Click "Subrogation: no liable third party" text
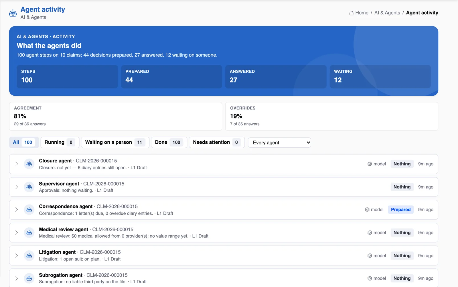Screen dimensions: 458x287 click(82, 282)
